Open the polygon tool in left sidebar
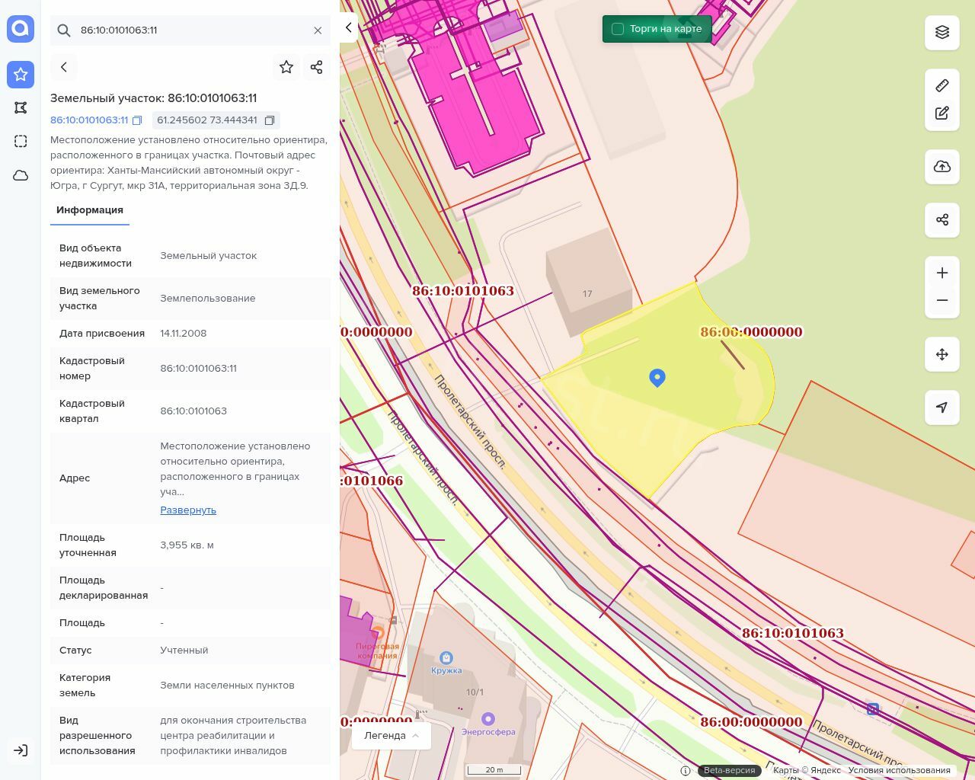Image resolution: width=975 pixels, height=780 pixels. coord(21,108)
